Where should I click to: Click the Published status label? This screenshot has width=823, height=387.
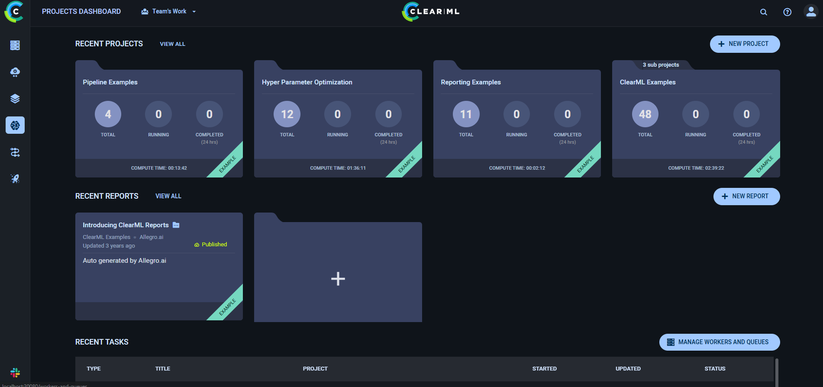pos(211,245)
